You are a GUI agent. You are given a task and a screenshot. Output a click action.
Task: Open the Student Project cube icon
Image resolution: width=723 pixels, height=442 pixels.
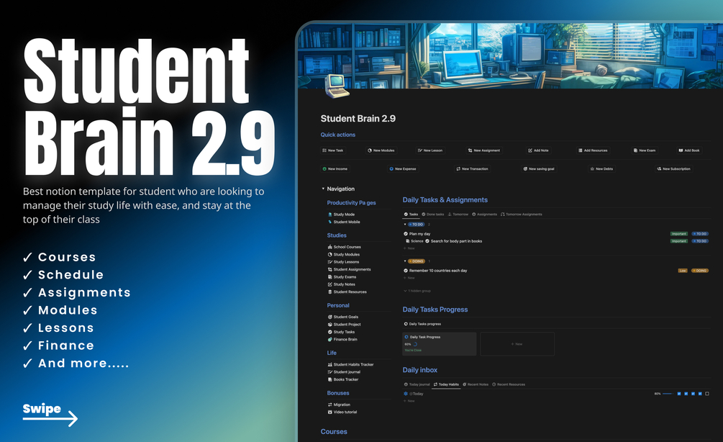tap(329, 325)
